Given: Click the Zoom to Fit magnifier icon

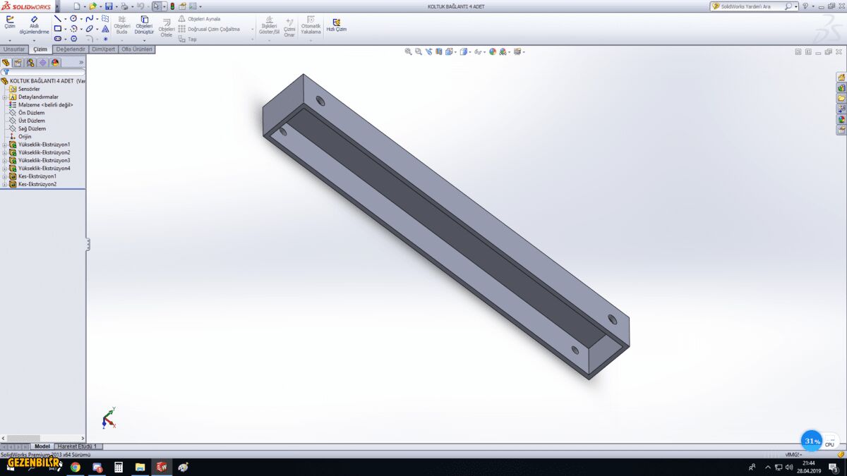Looking at the screenshot, I should click(x=408, y=51).
